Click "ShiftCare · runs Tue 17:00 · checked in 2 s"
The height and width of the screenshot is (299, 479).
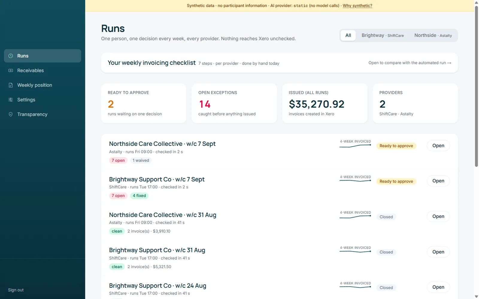[148, 187]
